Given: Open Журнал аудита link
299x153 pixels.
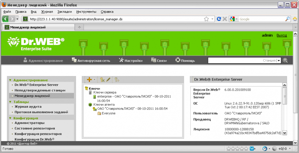Looking at the screenshot, I should (x=28, y=106).
